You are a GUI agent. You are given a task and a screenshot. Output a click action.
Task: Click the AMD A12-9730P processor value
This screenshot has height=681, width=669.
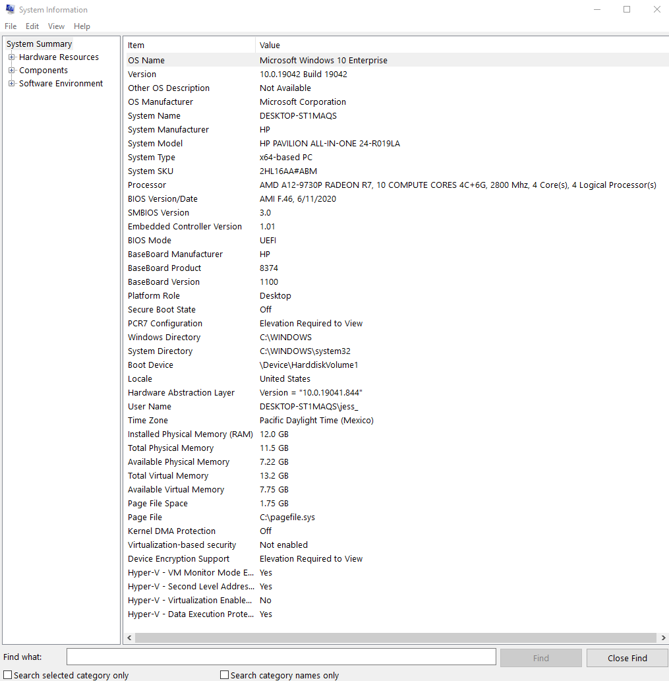pyautogui.click(x=457, y=185)
